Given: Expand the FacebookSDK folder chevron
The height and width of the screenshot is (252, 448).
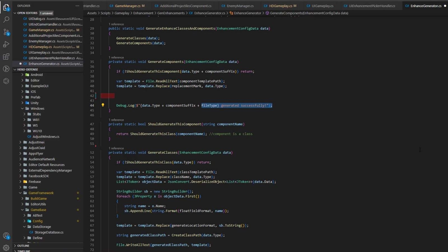Looking at the screenshot, I should tap(20, 176).
